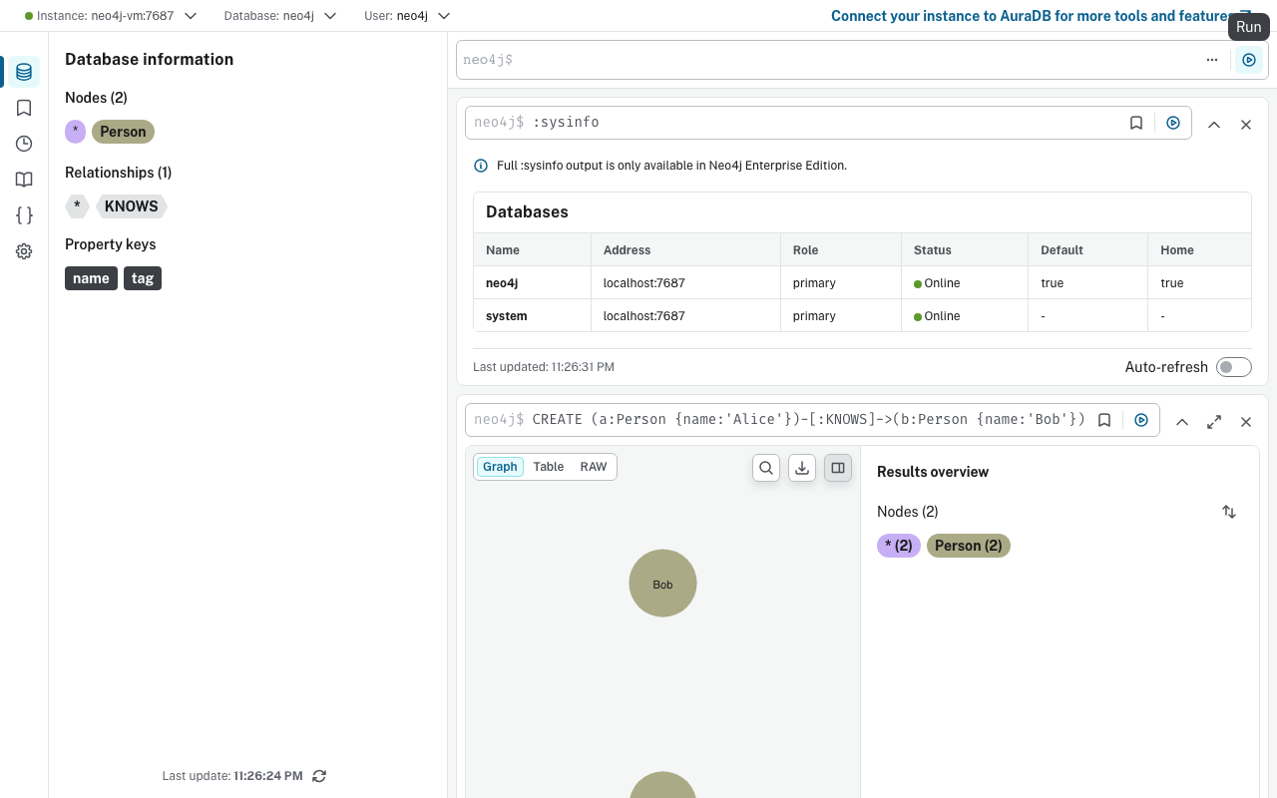Focus the main Cypher editor input
The width and height of the screenshot is (1277, 798).
point(828,60)
